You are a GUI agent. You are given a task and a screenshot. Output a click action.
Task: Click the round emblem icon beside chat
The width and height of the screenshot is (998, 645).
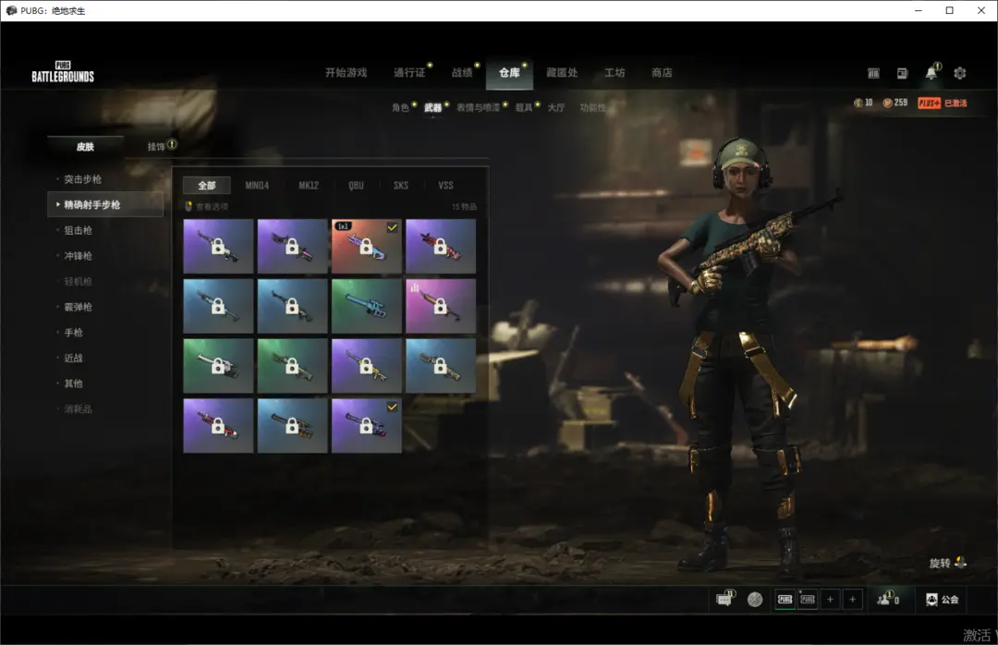pos(755,599)
